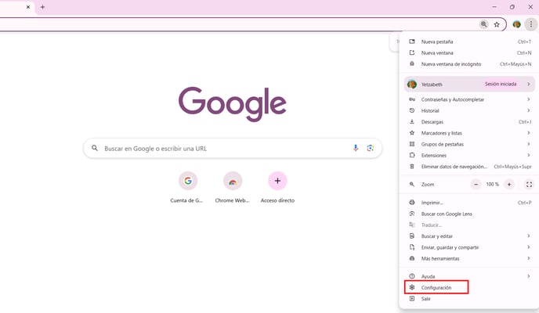
Task: Expand Enviar, guardar y compartir submenu
Action: (x=469, y=247)
